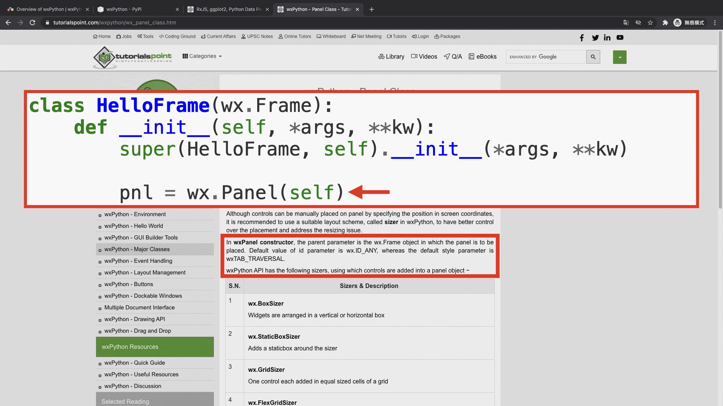Click the Login link in top bar
This screenshot has width=723, height=406.
click(x=422, y=36)
